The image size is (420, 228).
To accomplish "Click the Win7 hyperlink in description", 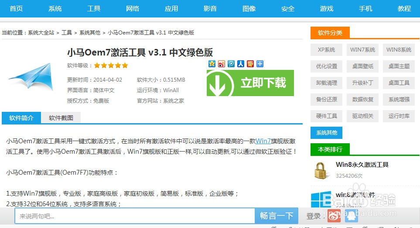I will (263, 141).
